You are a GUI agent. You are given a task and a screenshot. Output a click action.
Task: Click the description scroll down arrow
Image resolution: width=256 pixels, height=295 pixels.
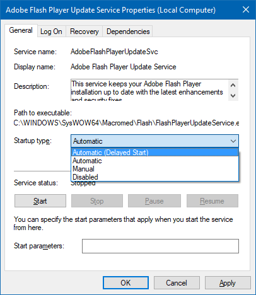233,96
